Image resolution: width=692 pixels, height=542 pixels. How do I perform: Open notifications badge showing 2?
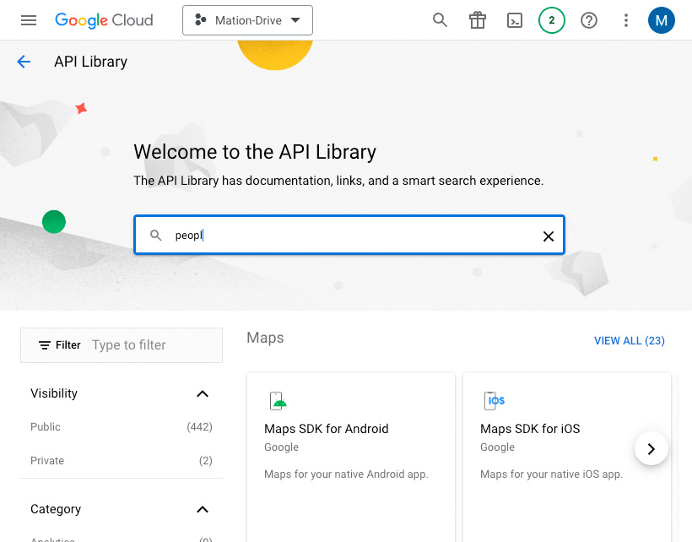pos(552,20)
